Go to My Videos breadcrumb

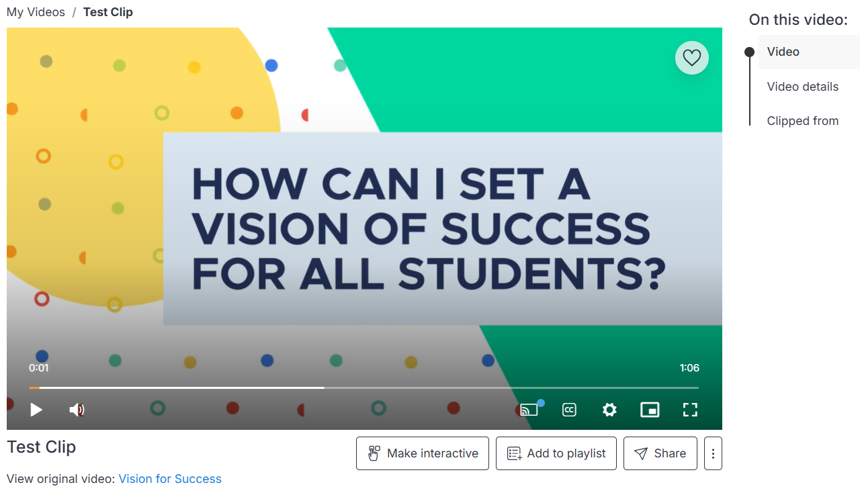[36, 12]
